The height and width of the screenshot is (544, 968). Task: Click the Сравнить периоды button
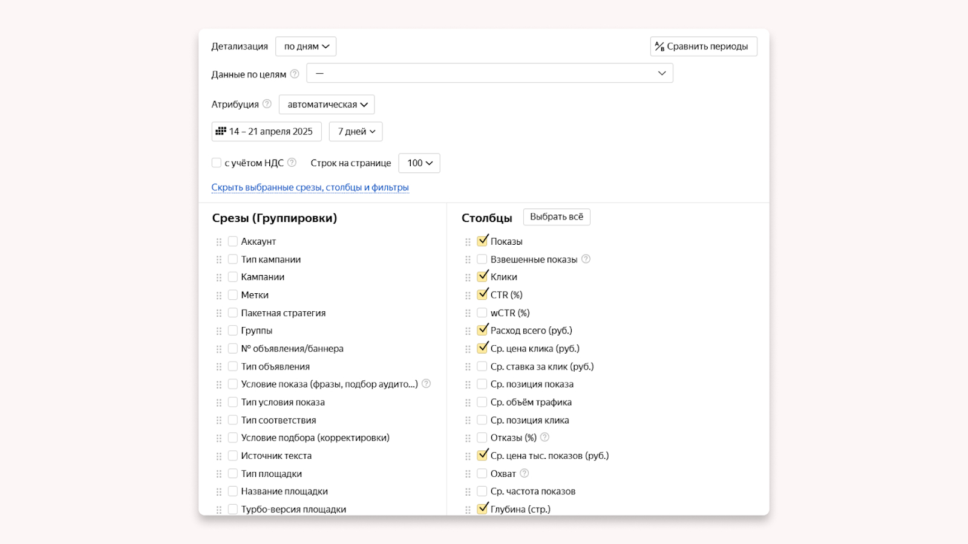(703, 47)
